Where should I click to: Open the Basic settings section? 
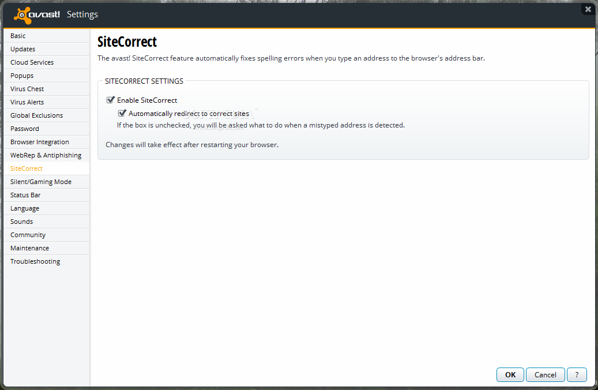tap(47, 36)
